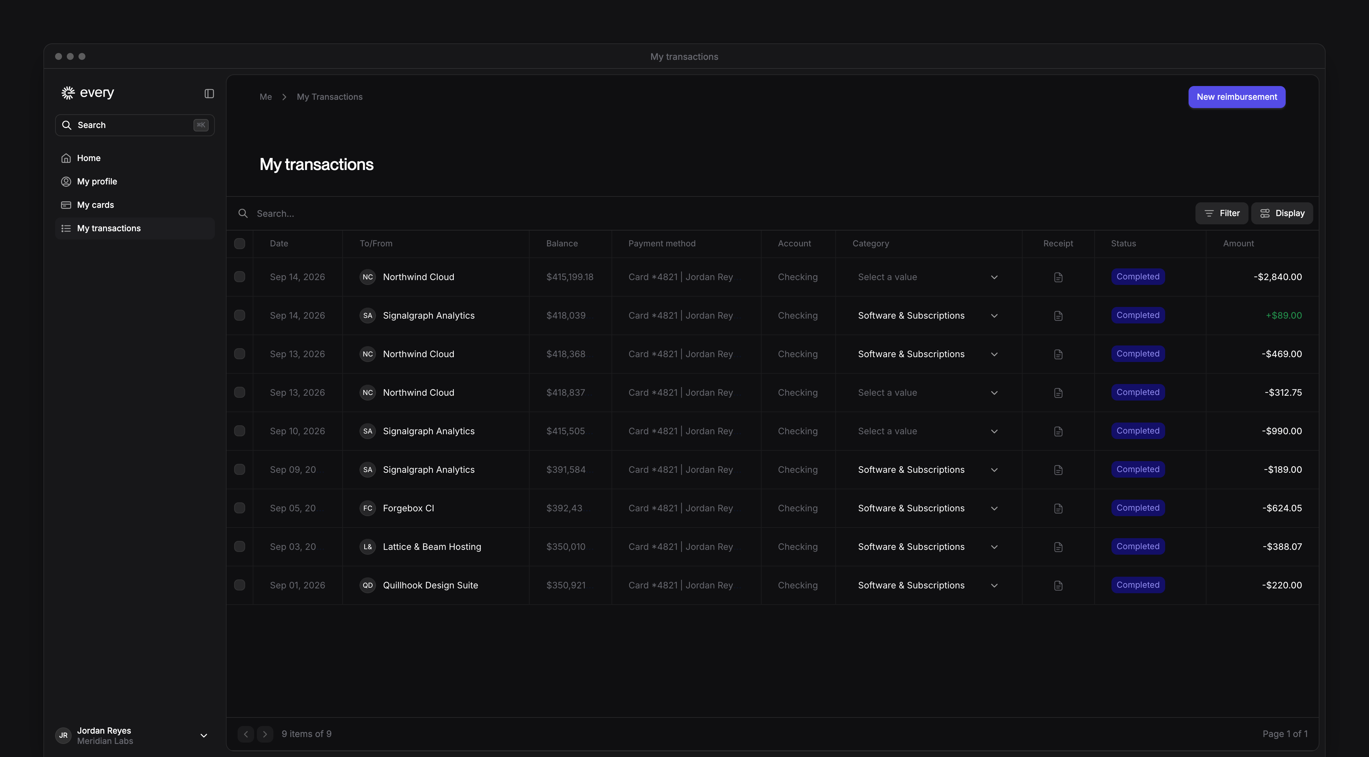Change category for Forgebox CI row
This screenshot has width=1369, height=757.
click(928, 508)
